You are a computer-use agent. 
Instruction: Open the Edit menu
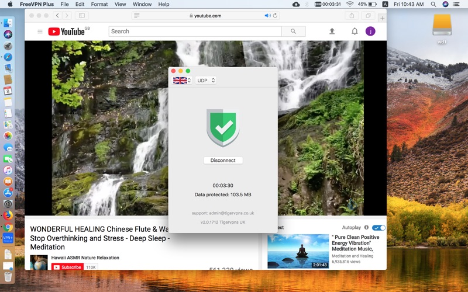point(80,4)
